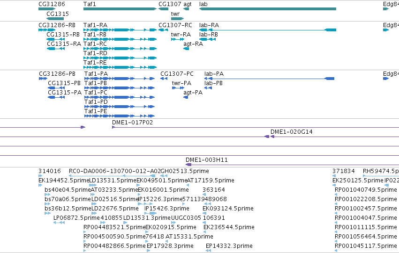399x253 pixels.
Task: Click EST 106391
Action: point(204,223)
